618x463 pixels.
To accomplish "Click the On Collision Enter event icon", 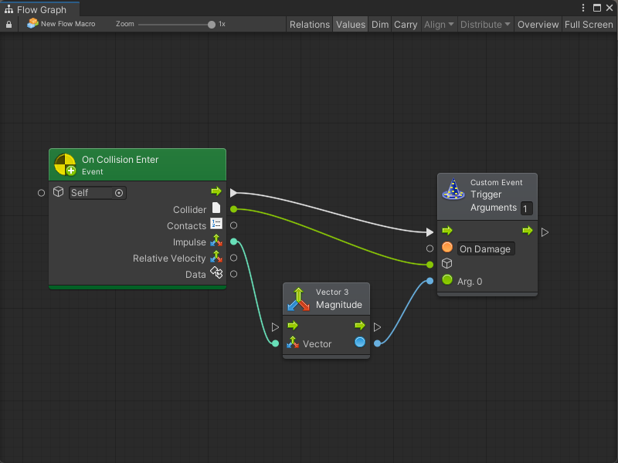I will [x=65, y=164].
